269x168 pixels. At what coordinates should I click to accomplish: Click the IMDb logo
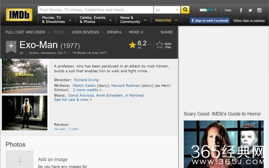[19, 15]
